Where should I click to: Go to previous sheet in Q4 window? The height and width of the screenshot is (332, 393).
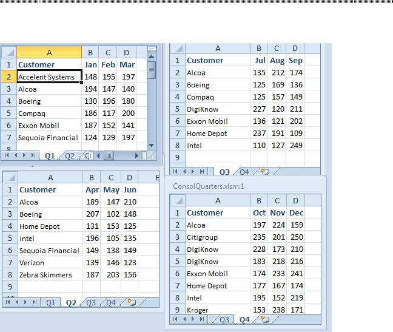pos(184,319)
